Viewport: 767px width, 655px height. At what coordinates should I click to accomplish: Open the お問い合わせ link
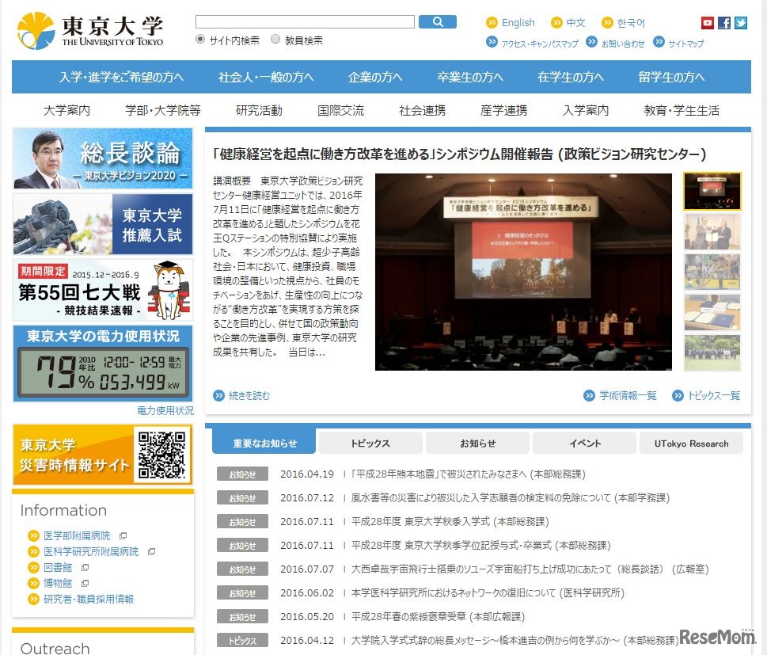coord(623,44)
